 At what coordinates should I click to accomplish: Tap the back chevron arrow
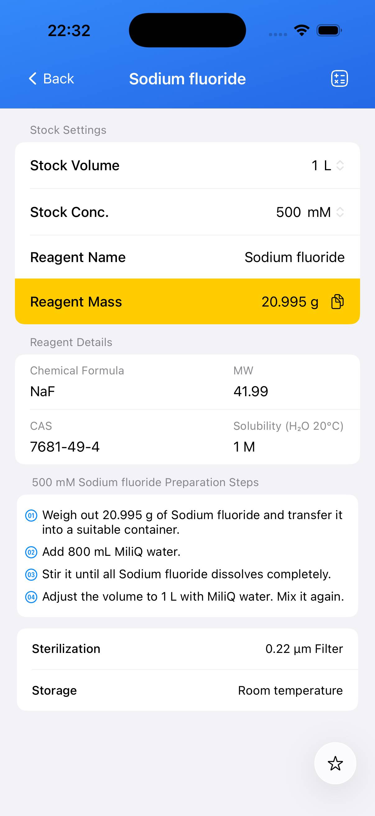click(33, 78)
